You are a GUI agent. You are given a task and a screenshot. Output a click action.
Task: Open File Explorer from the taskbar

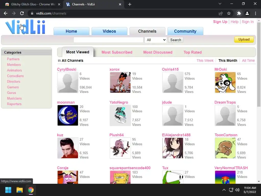(19, 190)
